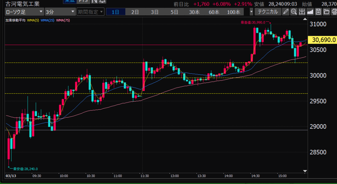
Task: Open the 3分 interval dropdown
Action: tap(60, 12)
